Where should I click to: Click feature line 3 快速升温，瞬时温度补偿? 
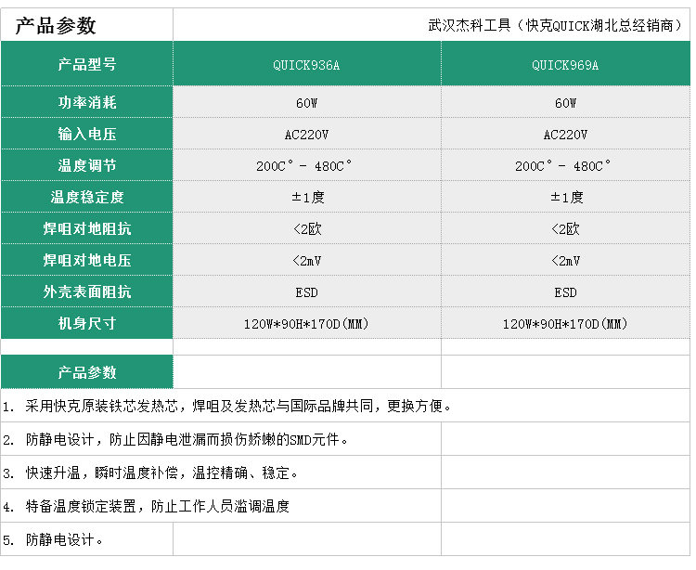[x=150, y=473]
